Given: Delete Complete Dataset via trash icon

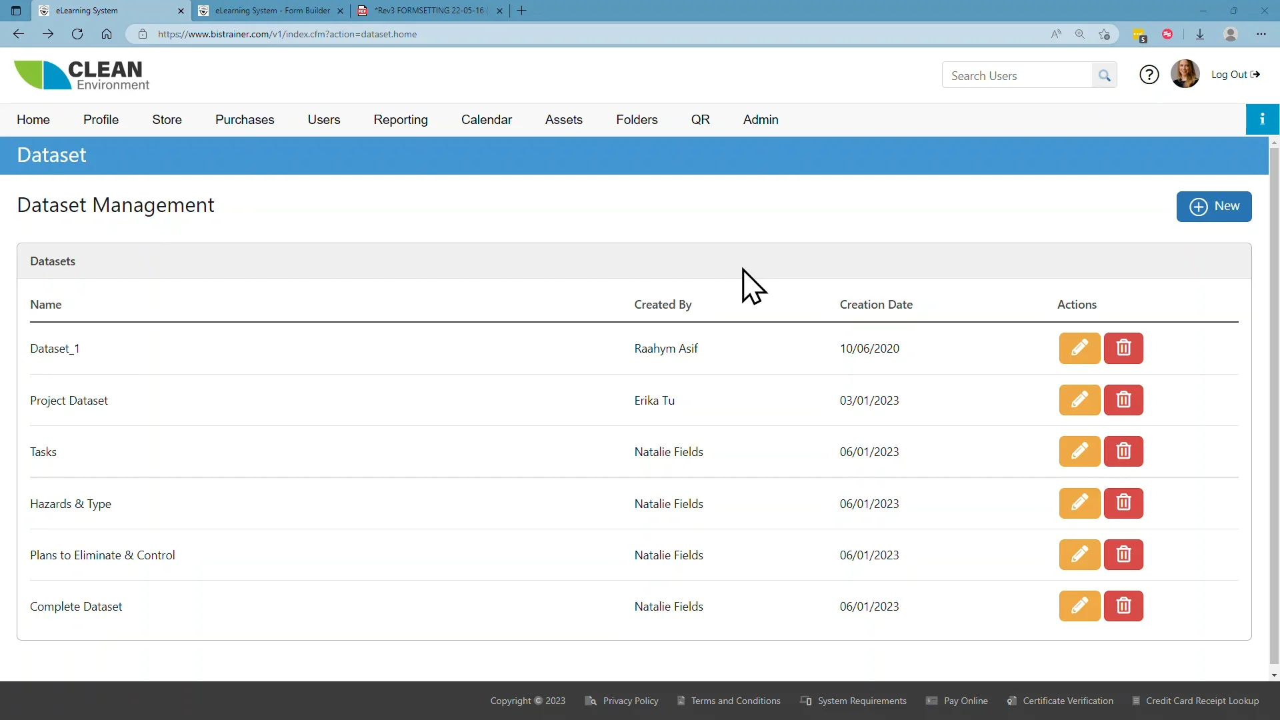Looking at the screenshot, I should click(x=1123, y=606).
